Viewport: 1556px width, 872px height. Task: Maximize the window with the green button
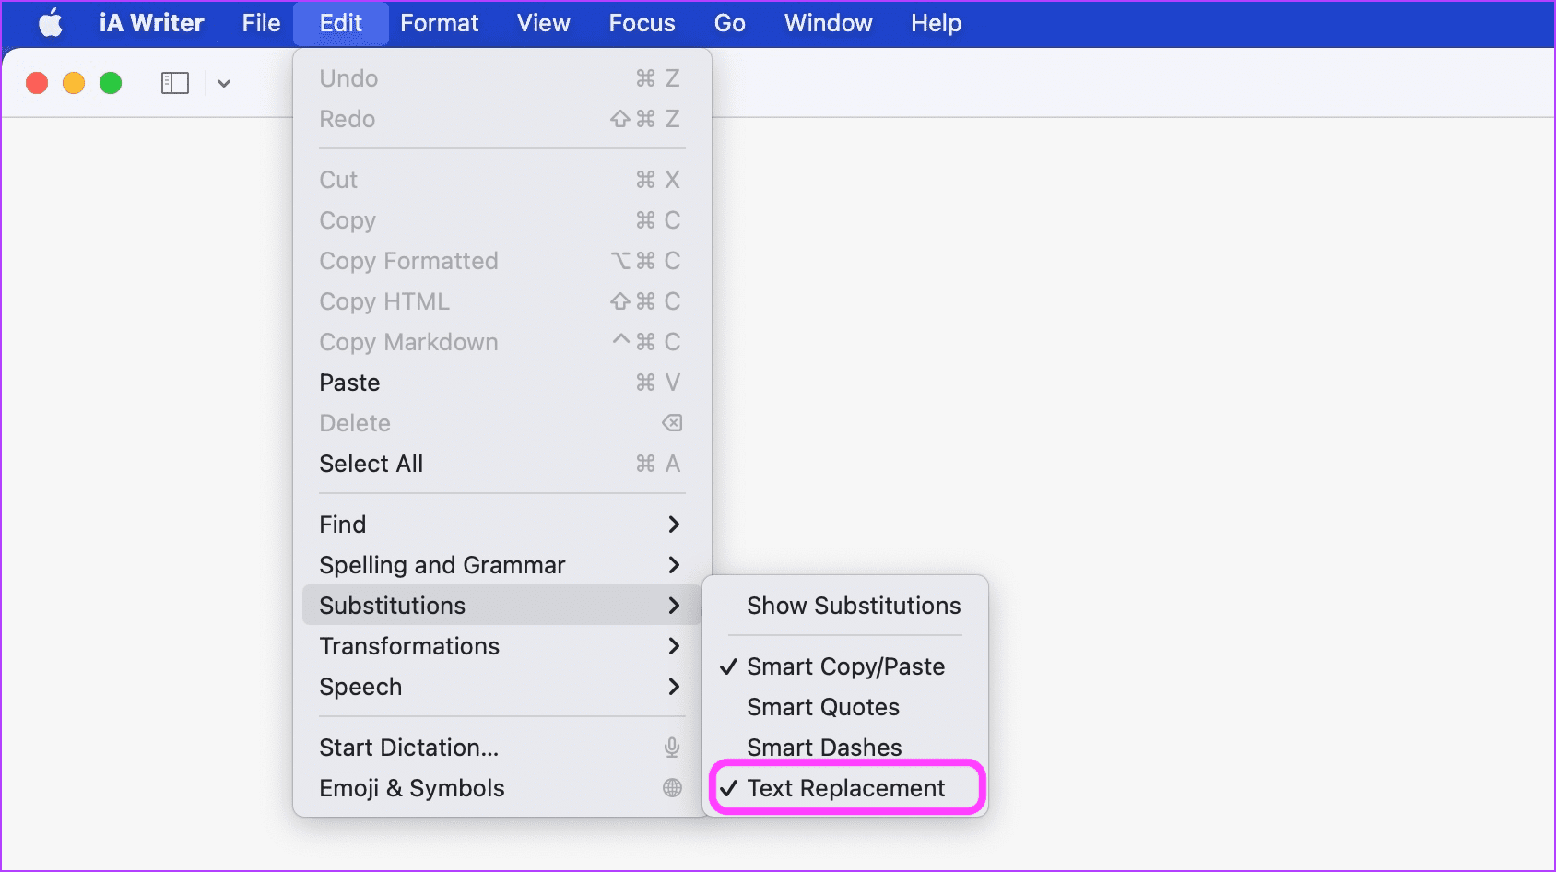111,83
